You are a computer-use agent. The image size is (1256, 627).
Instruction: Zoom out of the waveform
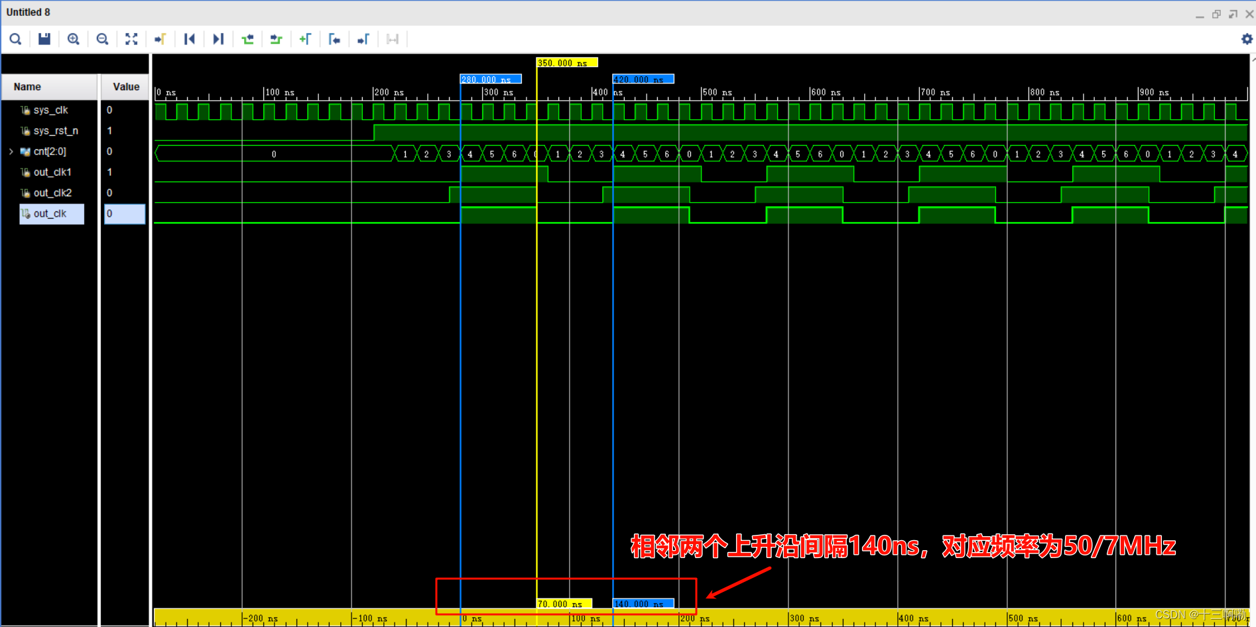(102, 39)
